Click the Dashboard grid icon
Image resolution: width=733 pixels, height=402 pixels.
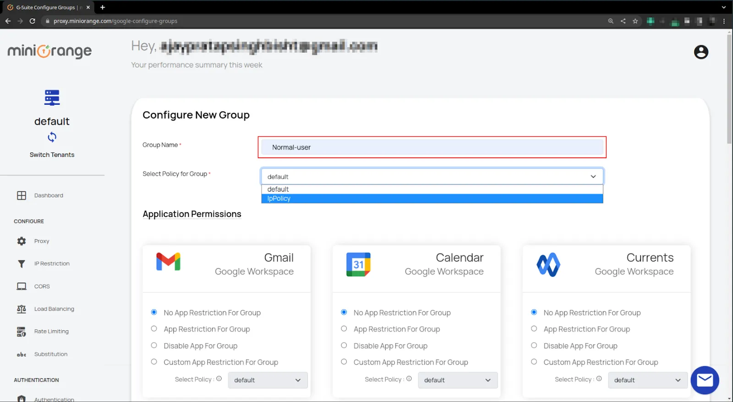pos(22,195)
